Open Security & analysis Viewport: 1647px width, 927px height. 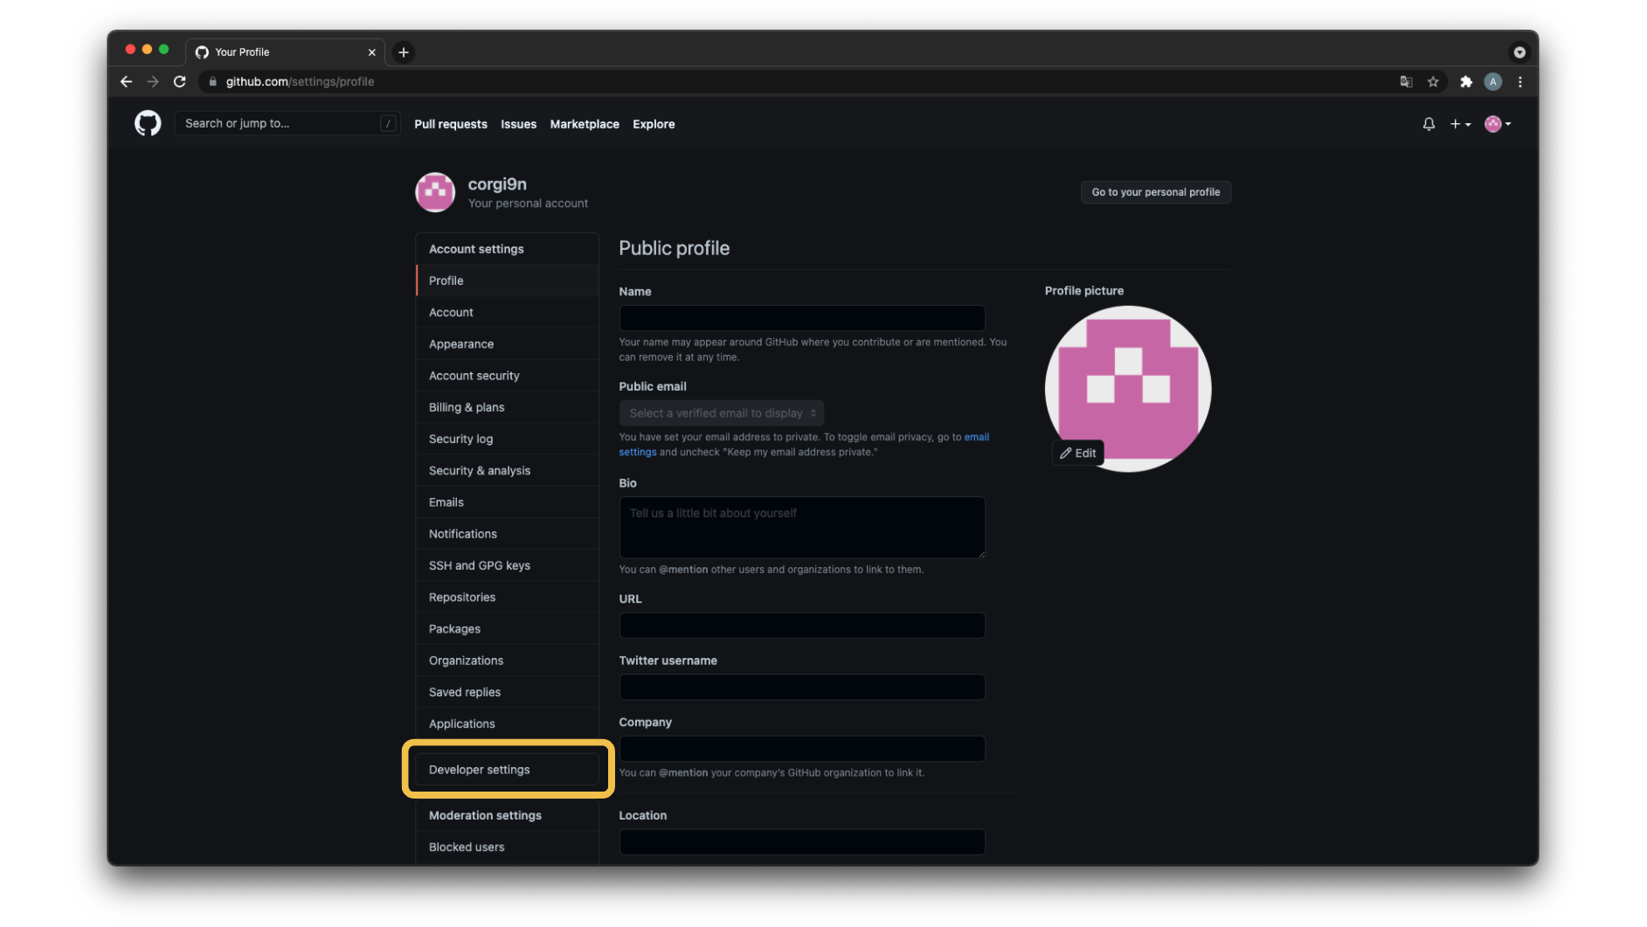(x=507, y=471)
